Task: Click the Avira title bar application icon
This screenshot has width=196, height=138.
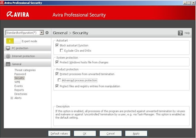Action: (2, 3)
